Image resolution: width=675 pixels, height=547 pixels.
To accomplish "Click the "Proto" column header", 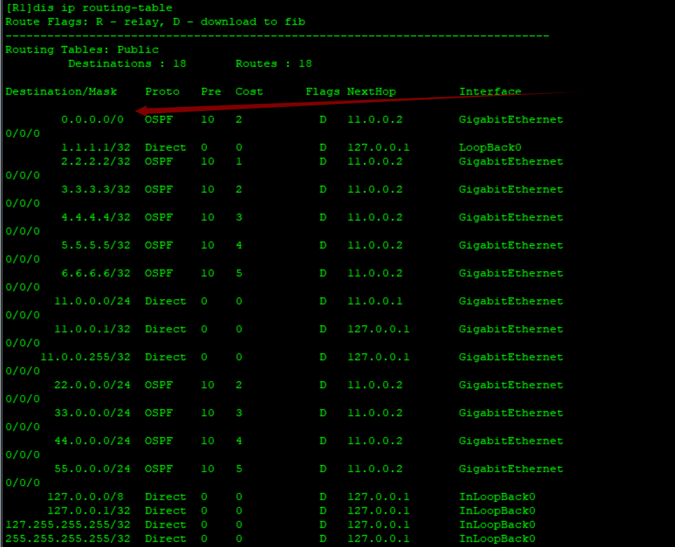I will [162, 92].
